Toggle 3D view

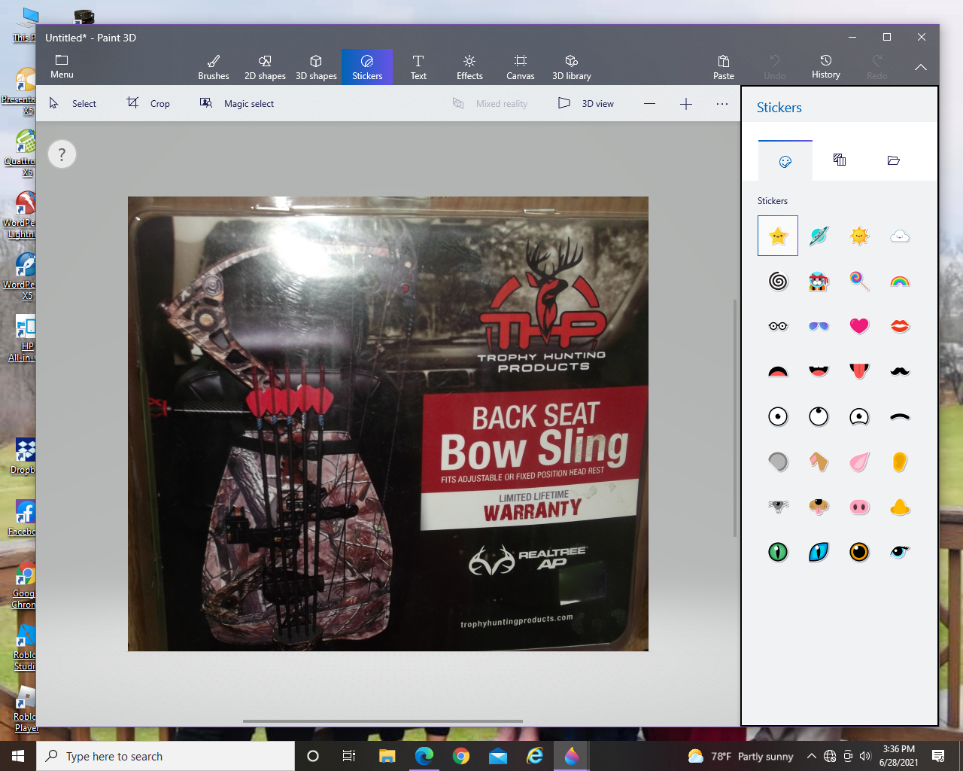586,103
